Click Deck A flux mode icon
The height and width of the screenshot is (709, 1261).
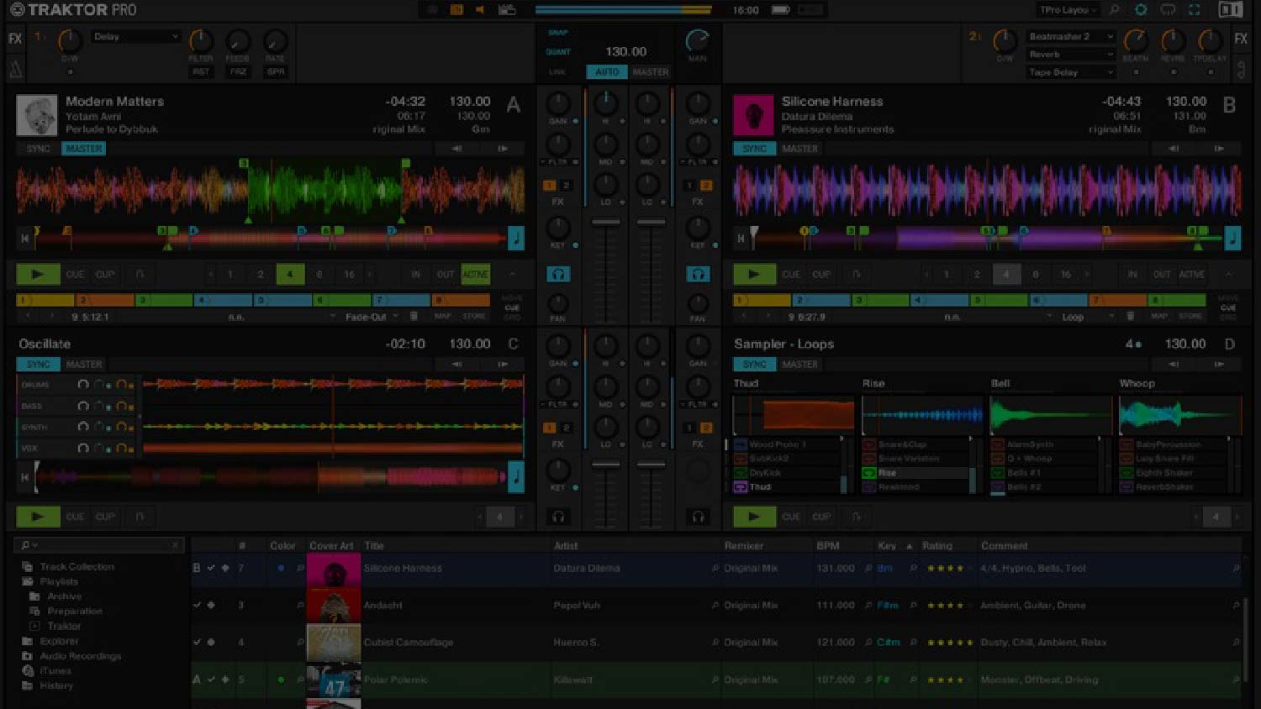pos(140,275)
